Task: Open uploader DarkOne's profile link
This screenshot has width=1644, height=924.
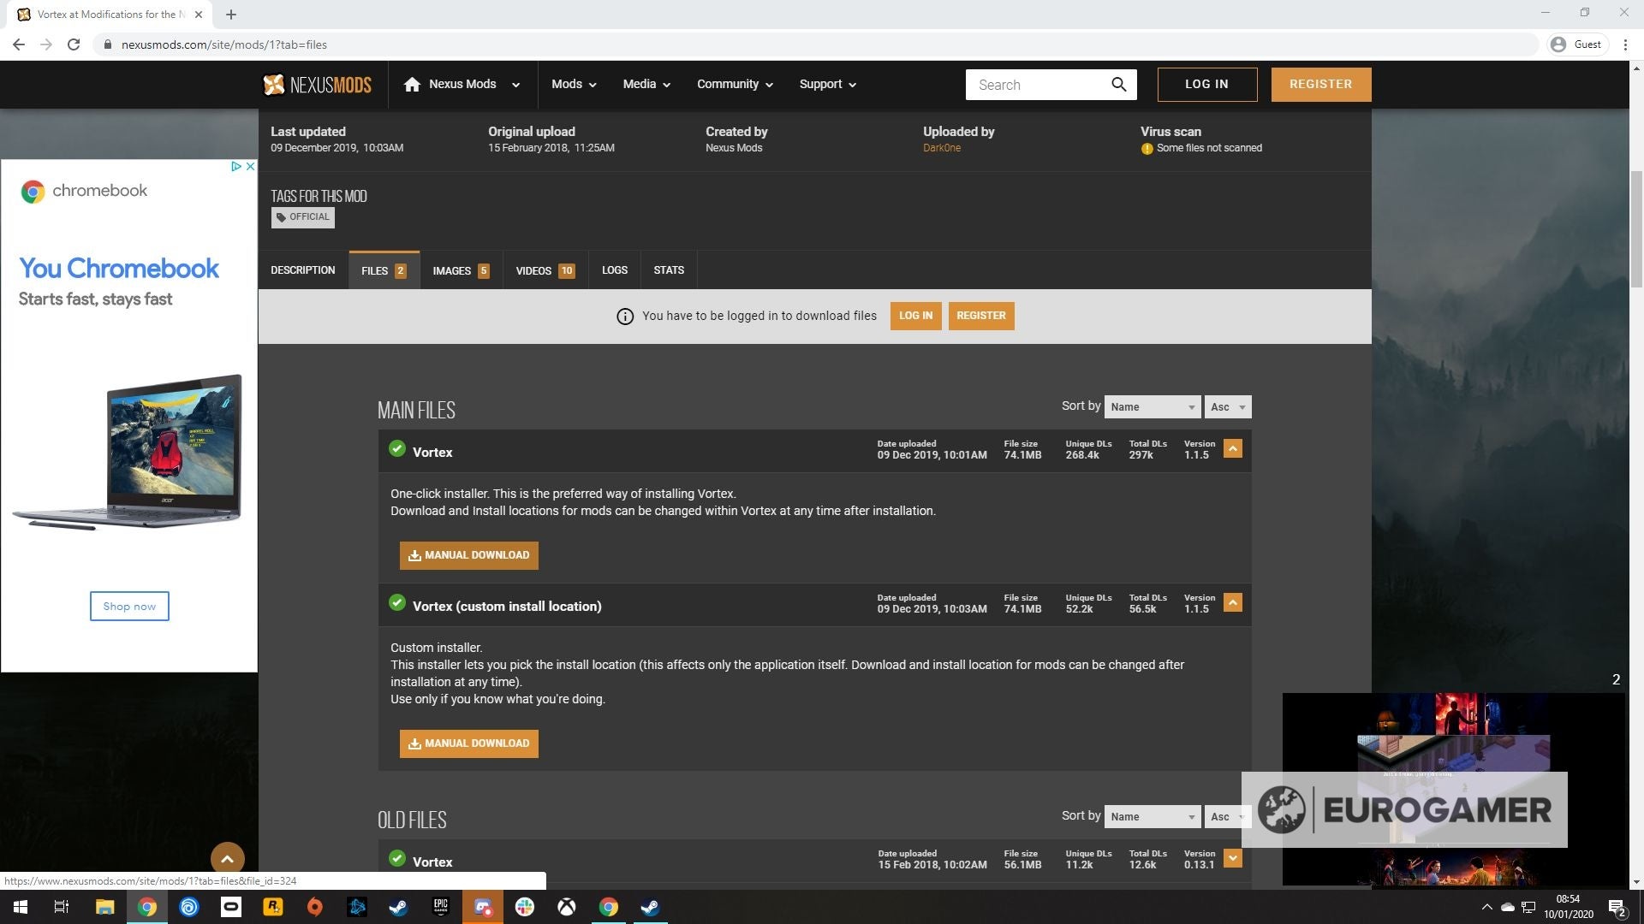Action: pyautogui.click(x=942, y=148)
